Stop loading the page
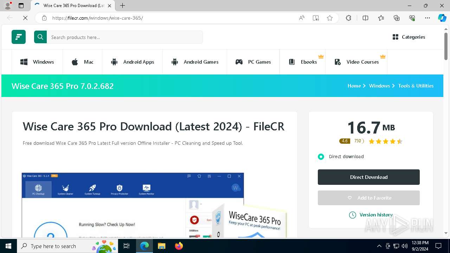The image size is (450, 253). point(25,18)
